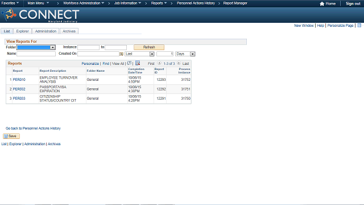Open the Last dropdown for Created On
Screen dimensions: 364x205
(139, 54)
